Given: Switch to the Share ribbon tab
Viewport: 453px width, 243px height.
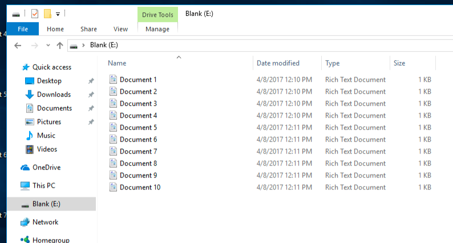Looking at the screenshot, I should [x=88, y=29].
